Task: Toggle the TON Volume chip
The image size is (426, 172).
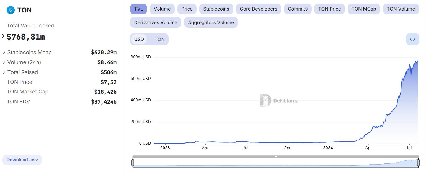Action: click(x=401, y=9)
